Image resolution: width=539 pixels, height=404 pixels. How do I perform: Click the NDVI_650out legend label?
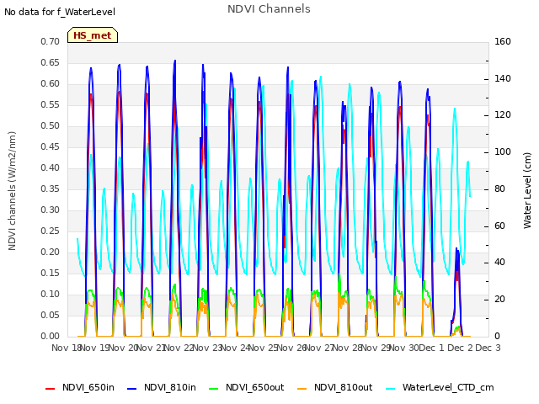click(x=254, y=387)
